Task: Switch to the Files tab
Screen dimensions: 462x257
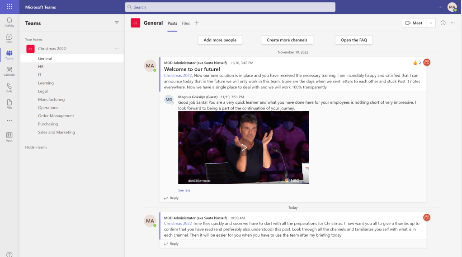Action: (186, 23)
